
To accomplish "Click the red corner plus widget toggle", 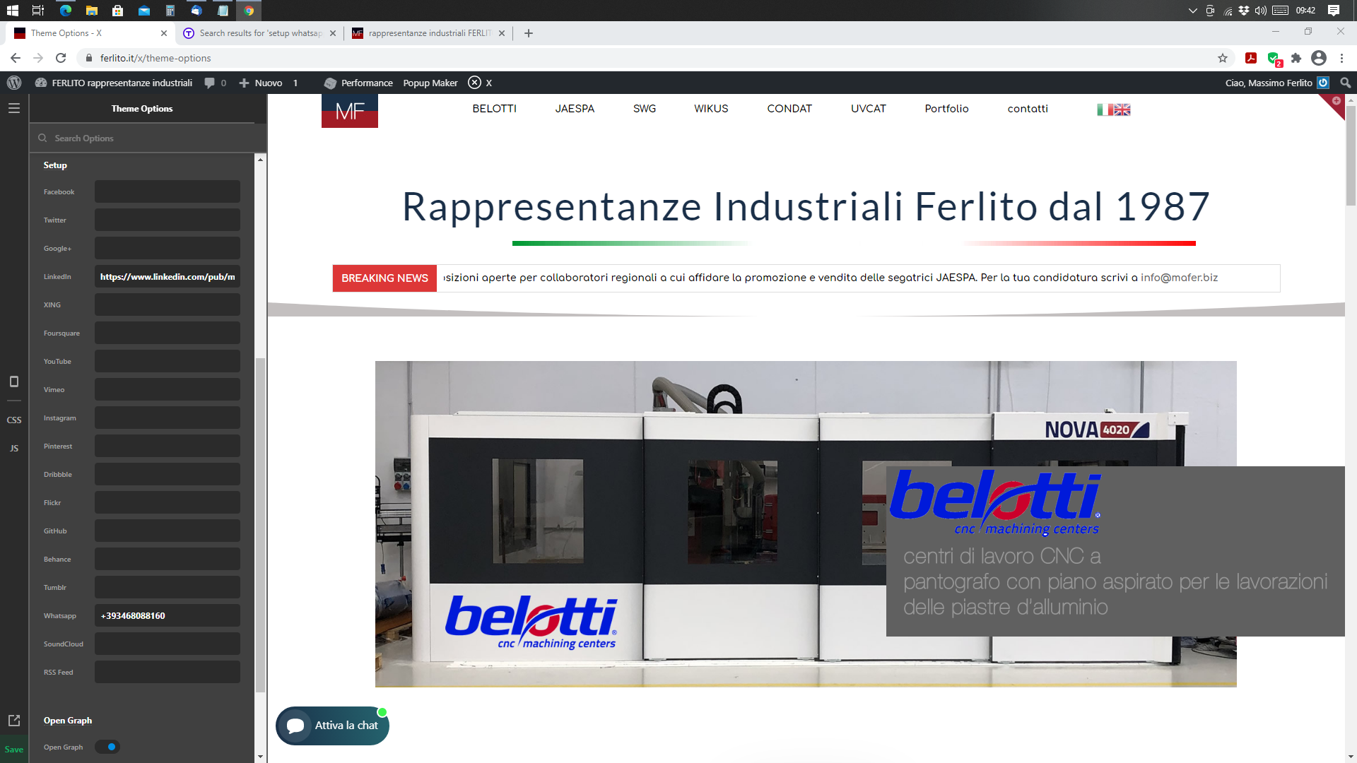I will [x=1336, y=102].
